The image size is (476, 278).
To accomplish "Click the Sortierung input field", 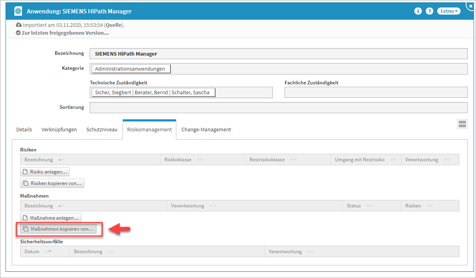I will (279, 108).
